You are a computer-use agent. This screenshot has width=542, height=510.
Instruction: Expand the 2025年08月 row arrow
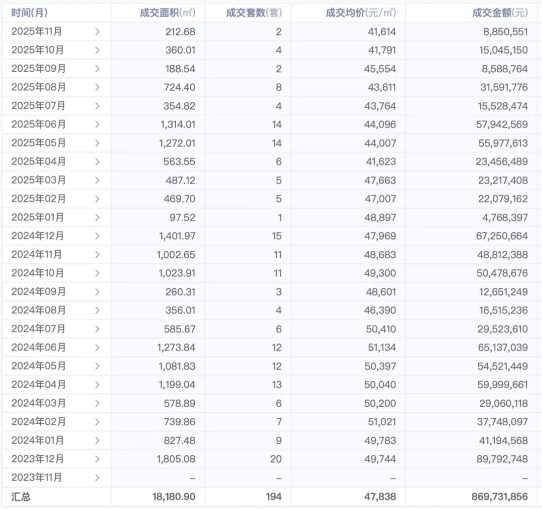pyautogui.click(x=97, y=87)
